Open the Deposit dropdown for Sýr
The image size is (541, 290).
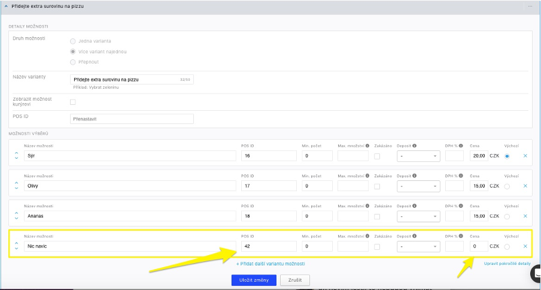[x=418, y=156]
